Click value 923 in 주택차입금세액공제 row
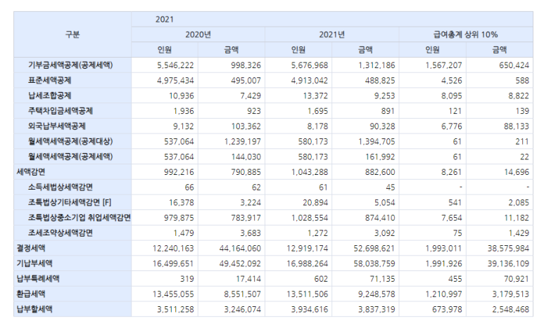This screenshot has width=544, height=321. [254, 111]
